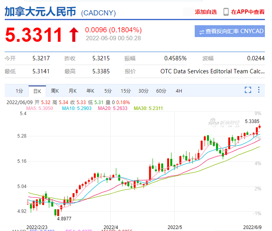Click the 2022/2/23 date axis label
The height and width of the screenshot is (231, 272).
pos(37,227)
